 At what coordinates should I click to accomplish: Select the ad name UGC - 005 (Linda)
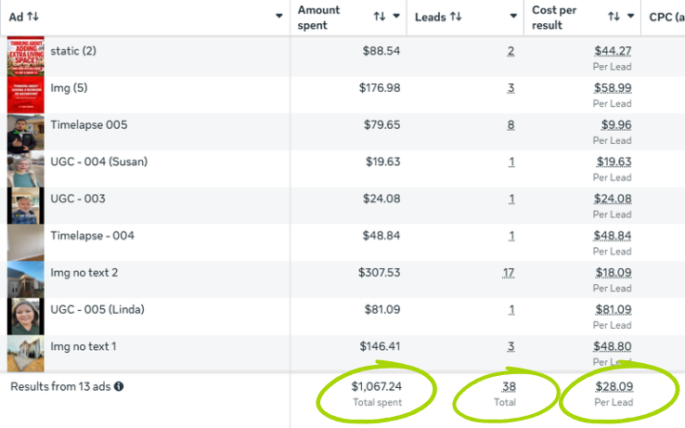(97, 309)
